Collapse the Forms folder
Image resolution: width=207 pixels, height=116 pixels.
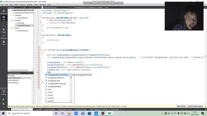click(11, 28)
